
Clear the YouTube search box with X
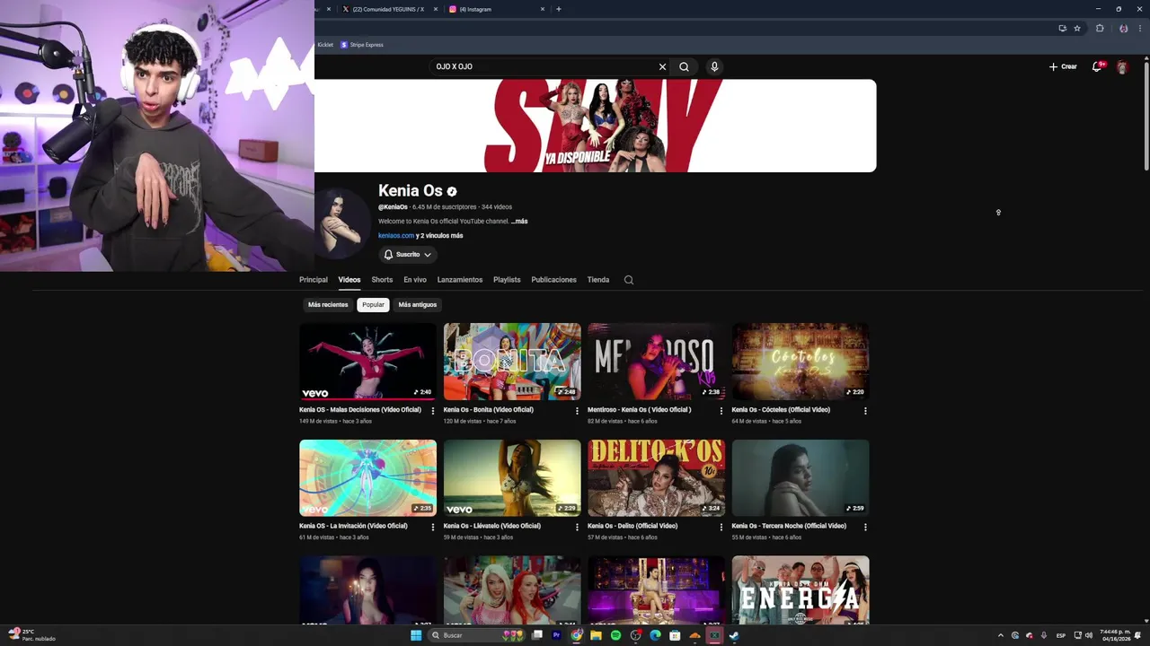662,66
